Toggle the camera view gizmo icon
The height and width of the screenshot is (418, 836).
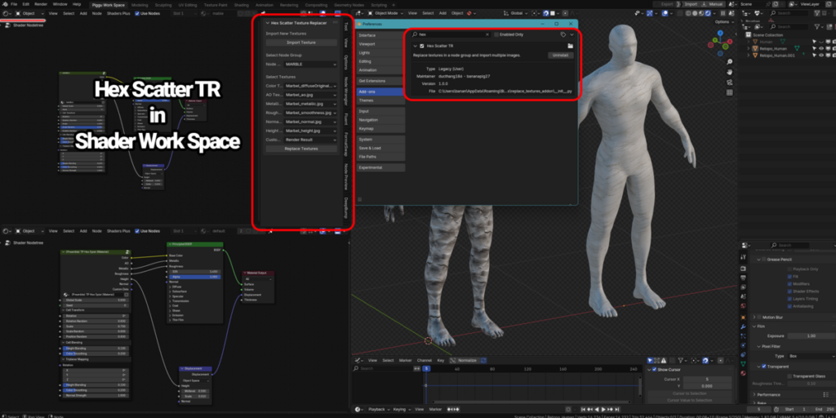pos(729,82)
